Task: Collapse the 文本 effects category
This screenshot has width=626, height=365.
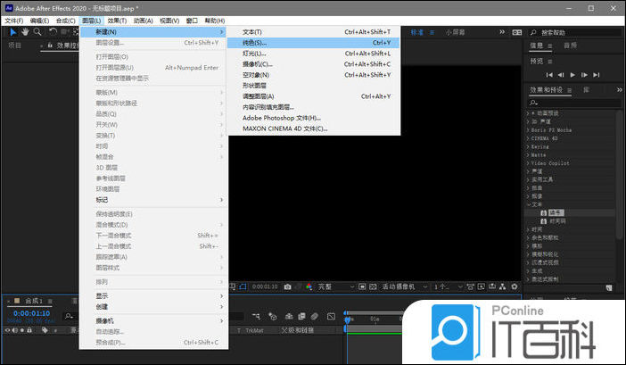Action: point(527,203)
